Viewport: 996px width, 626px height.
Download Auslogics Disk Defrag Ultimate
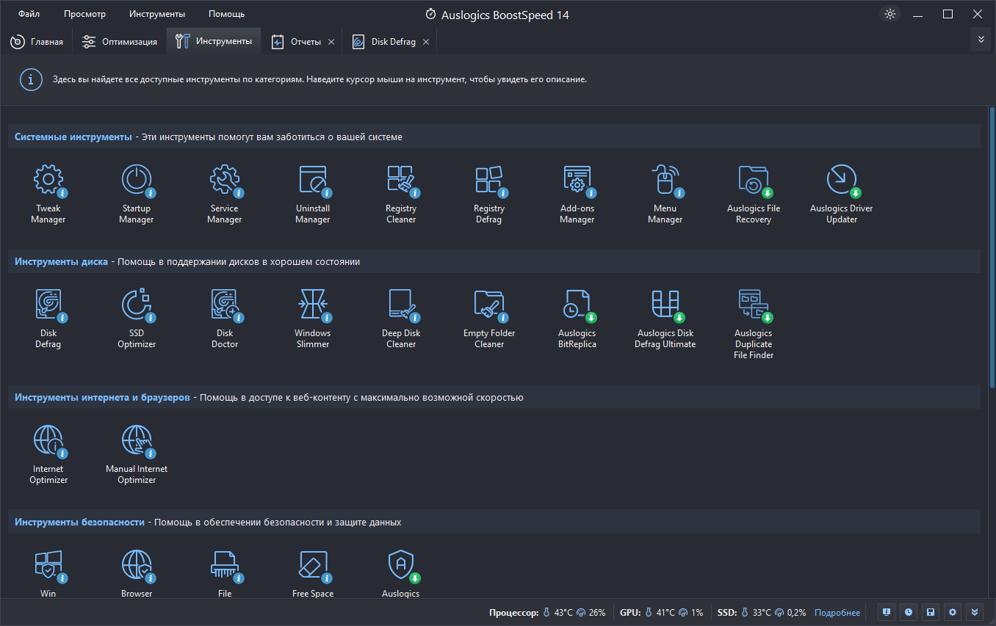point(665,319)
